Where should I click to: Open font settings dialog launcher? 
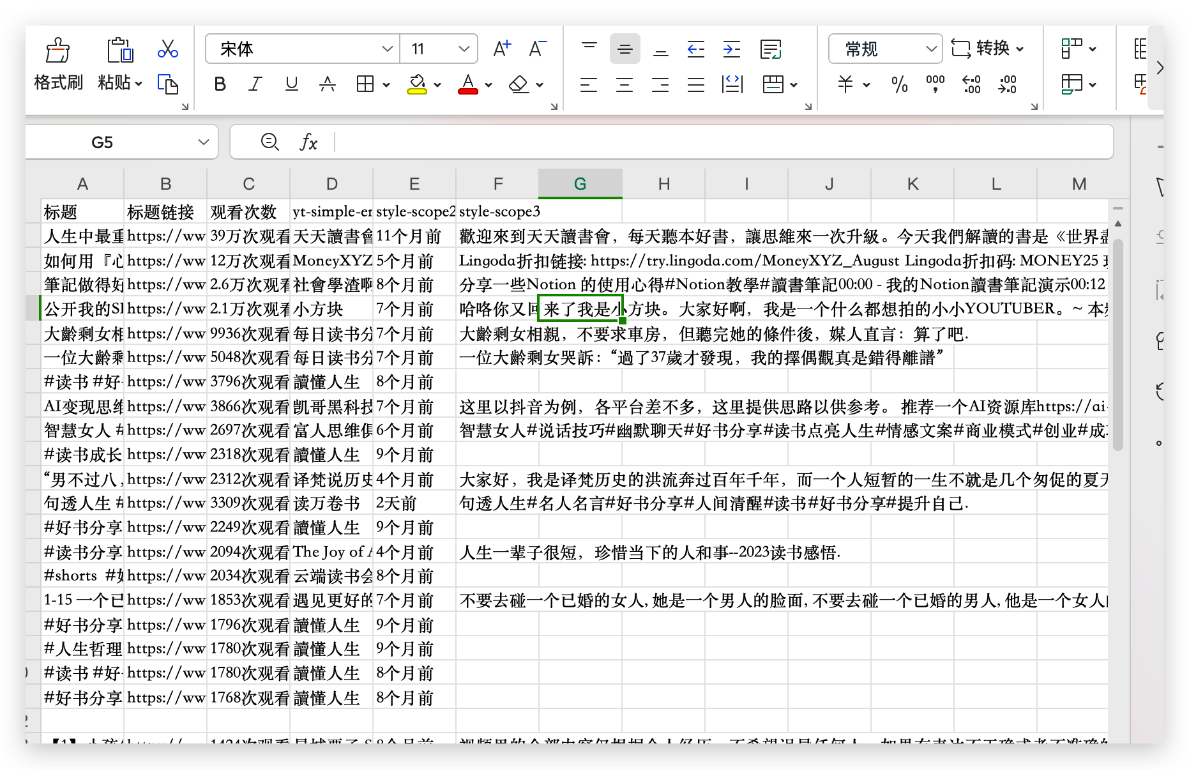click(554, 107)
